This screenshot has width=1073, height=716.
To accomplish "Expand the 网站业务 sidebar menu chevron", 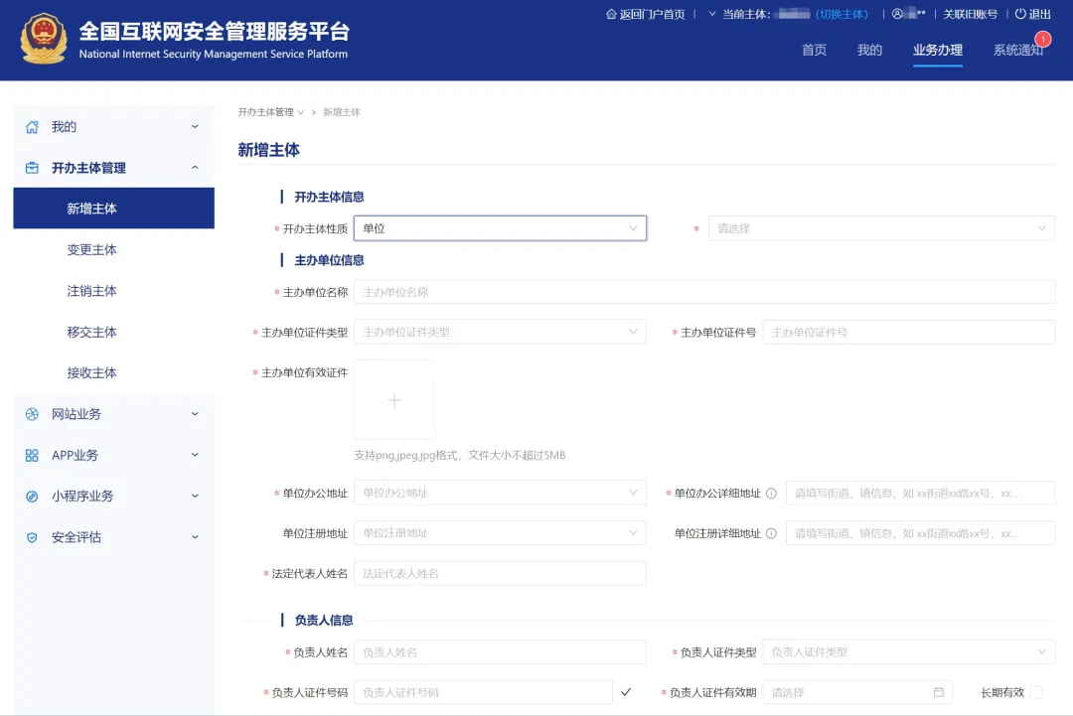I will pos(195,414).
